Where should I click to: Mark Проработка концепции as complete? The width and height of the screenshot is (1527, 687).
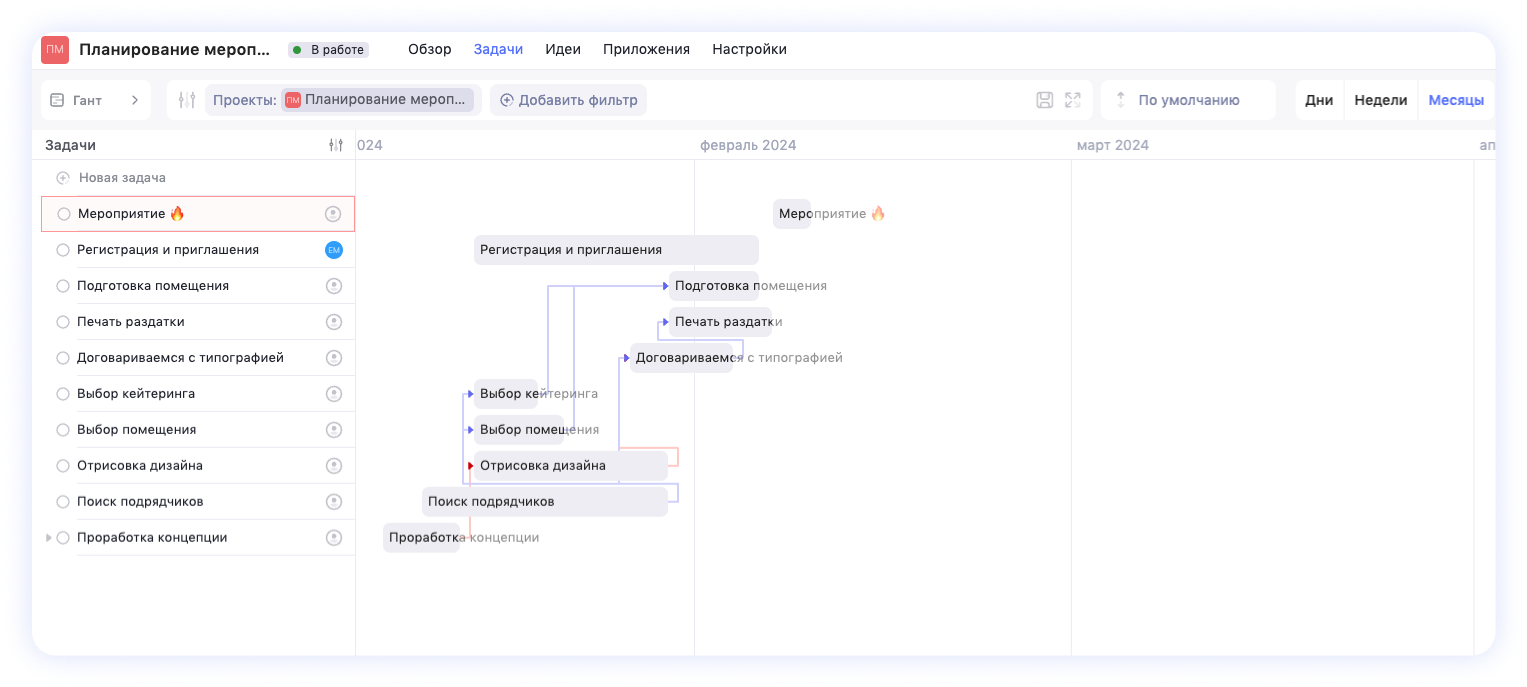pyautogui.click(x=63, y=538)
